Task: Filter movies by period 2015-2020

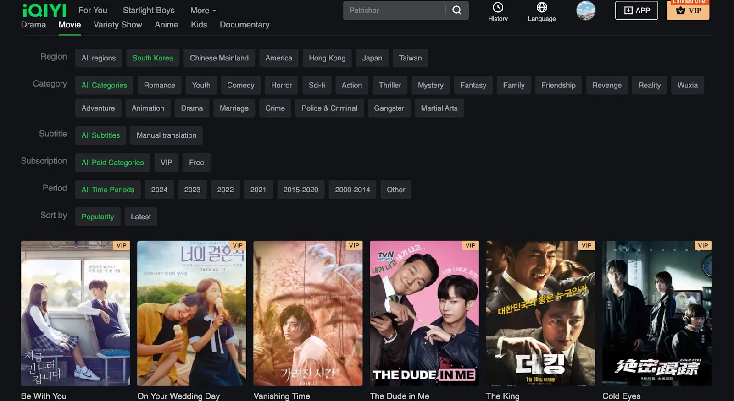Action: (301, 190)
